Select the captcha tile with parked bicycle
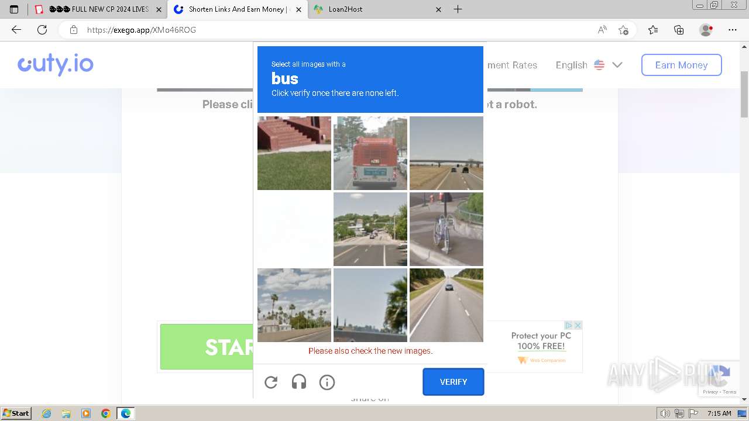 click(x=446, y=229)
